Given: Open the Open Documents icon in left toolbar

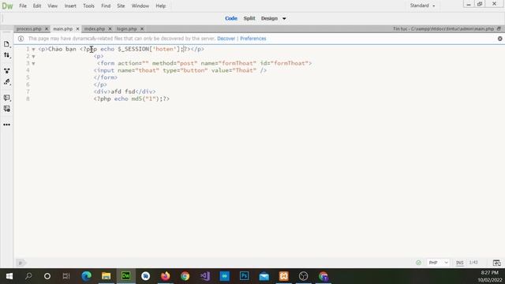Looking at the screenshot, I should coord(6,44).
